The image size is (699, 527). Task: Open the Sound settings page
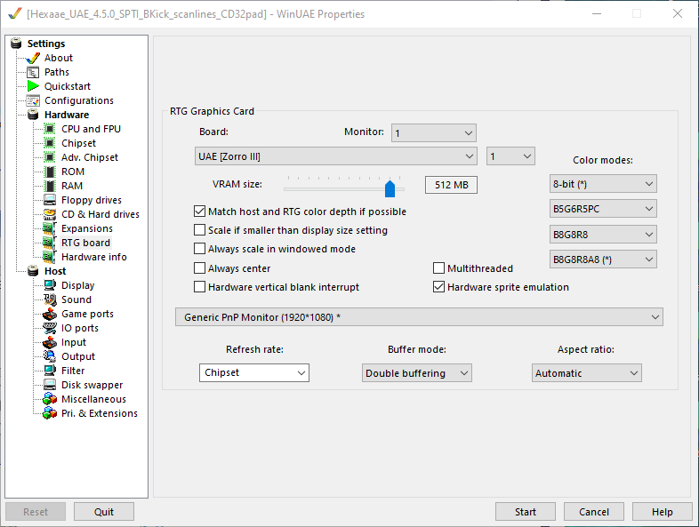click(76, 299)
